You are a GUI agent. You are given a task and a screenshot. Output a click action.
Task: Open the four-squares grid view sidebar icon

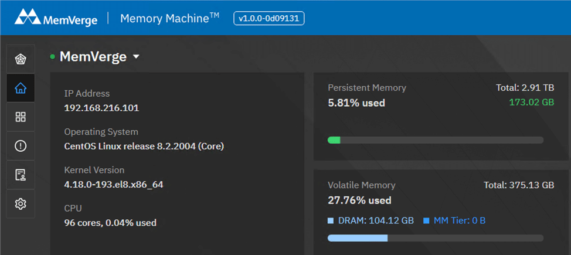point(21,117)
